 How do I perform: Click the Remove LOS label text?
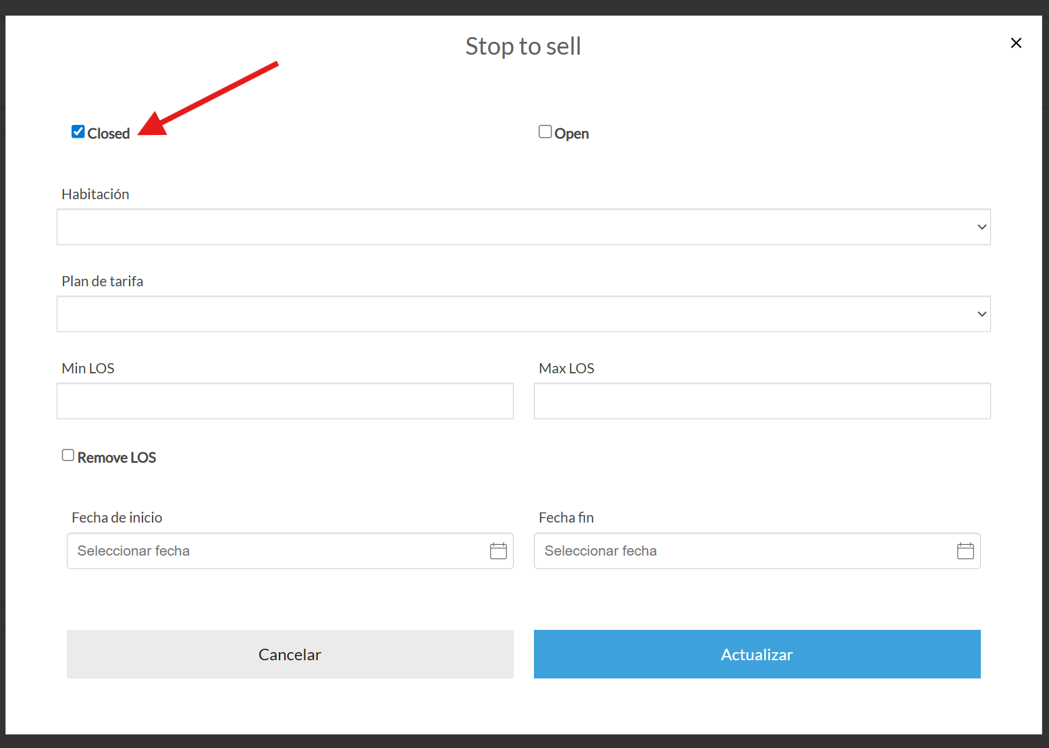tap(117, 458)
